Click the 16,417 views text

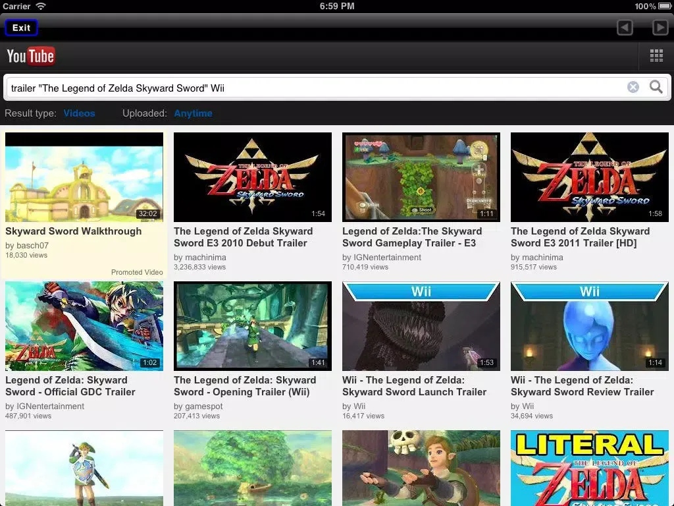[363, 416]
